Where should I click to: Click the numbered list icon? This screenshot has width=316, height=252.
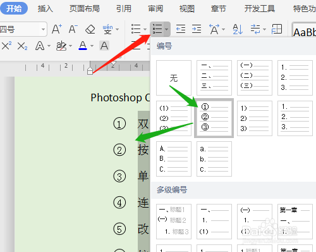[x=157, y=29]
